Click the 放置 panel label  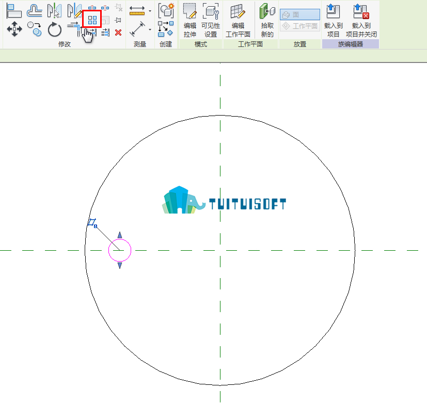pyautogui.click(x=300, y=44)
